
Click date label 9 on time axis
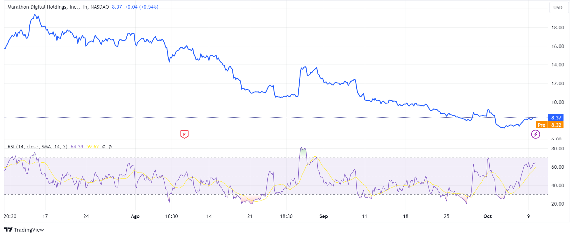[528, 216]
